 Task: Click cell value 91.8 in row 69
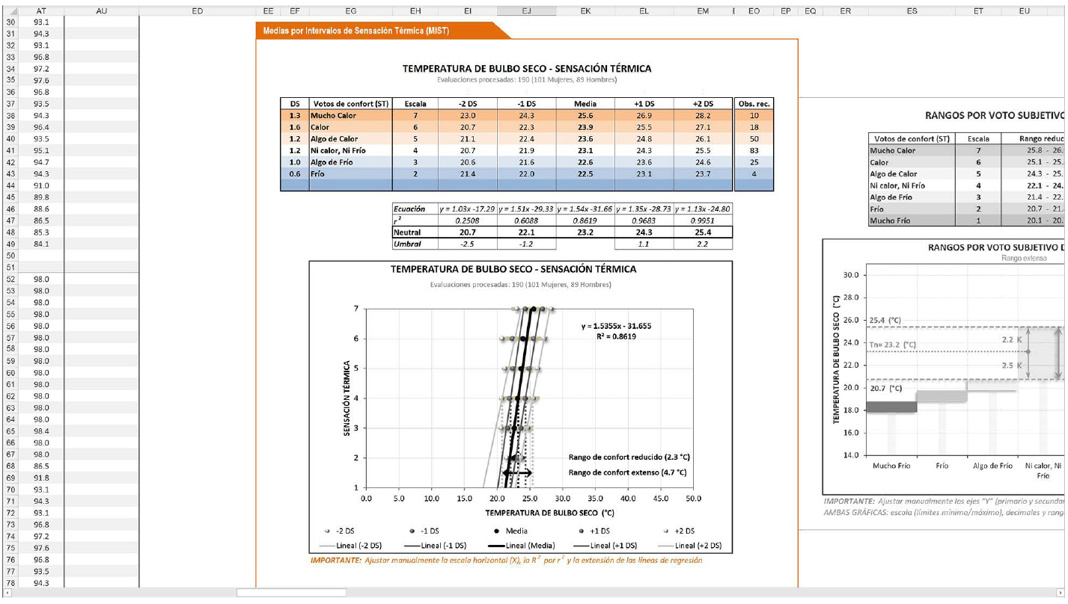pos(41,478)
